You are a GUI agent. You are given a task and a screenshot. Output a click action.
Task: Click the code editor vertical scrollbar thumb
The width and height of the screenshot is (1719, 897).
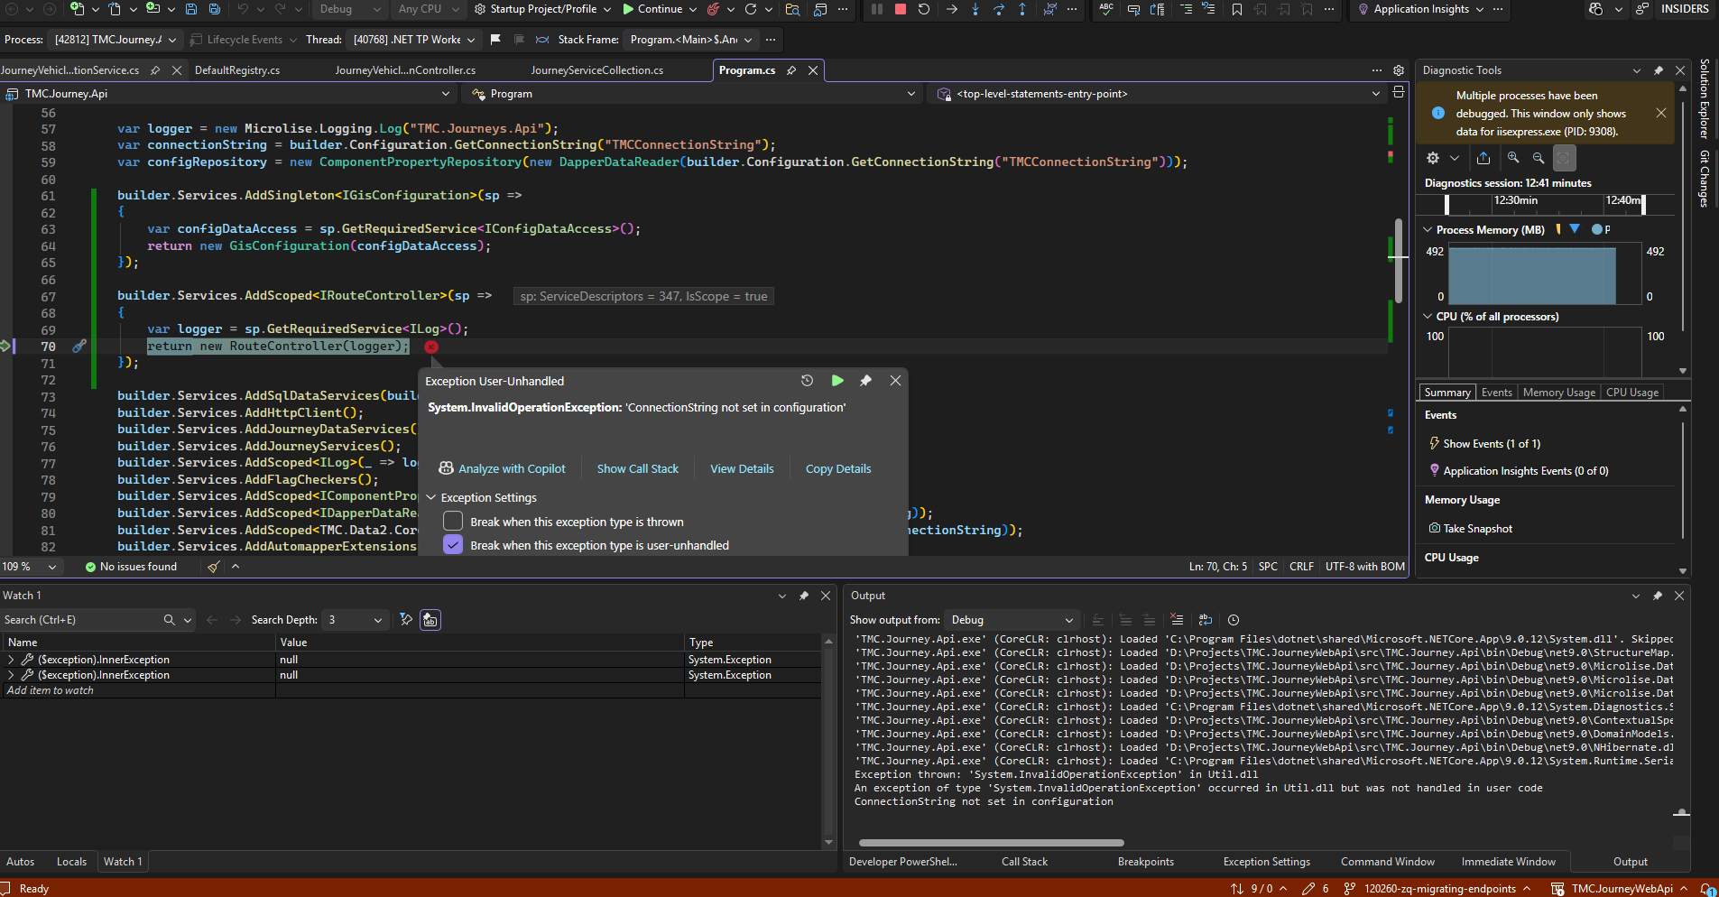(1399, 260)
